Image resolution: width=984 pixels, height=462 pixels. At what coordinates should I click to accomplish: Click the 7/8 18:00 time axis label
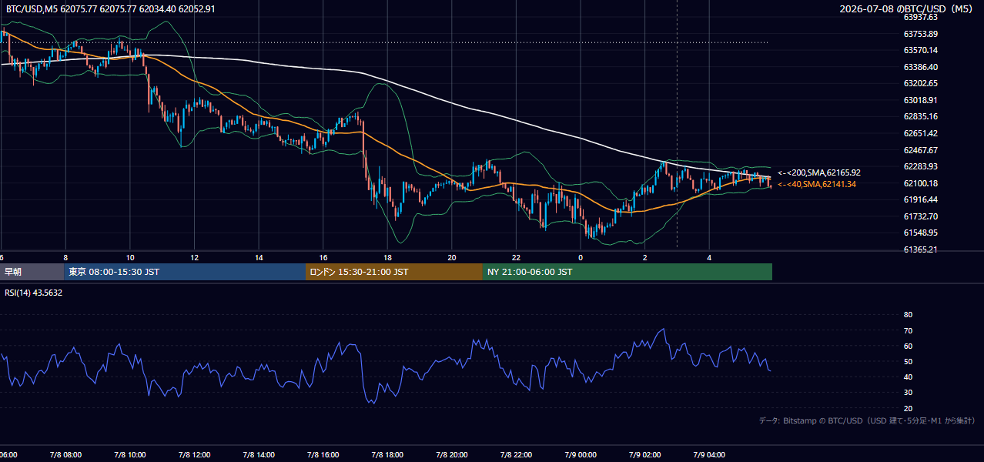(388, 455)
